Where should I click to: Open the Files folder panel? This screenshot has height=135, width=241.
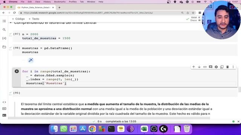(x=4, y=47)
